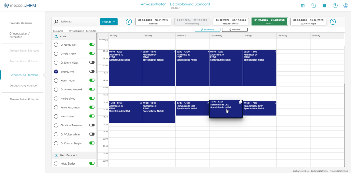Go to previous periods with left arrow
Image resolution: width=351 pixels, height=173 pixels.
pos(129,22)
